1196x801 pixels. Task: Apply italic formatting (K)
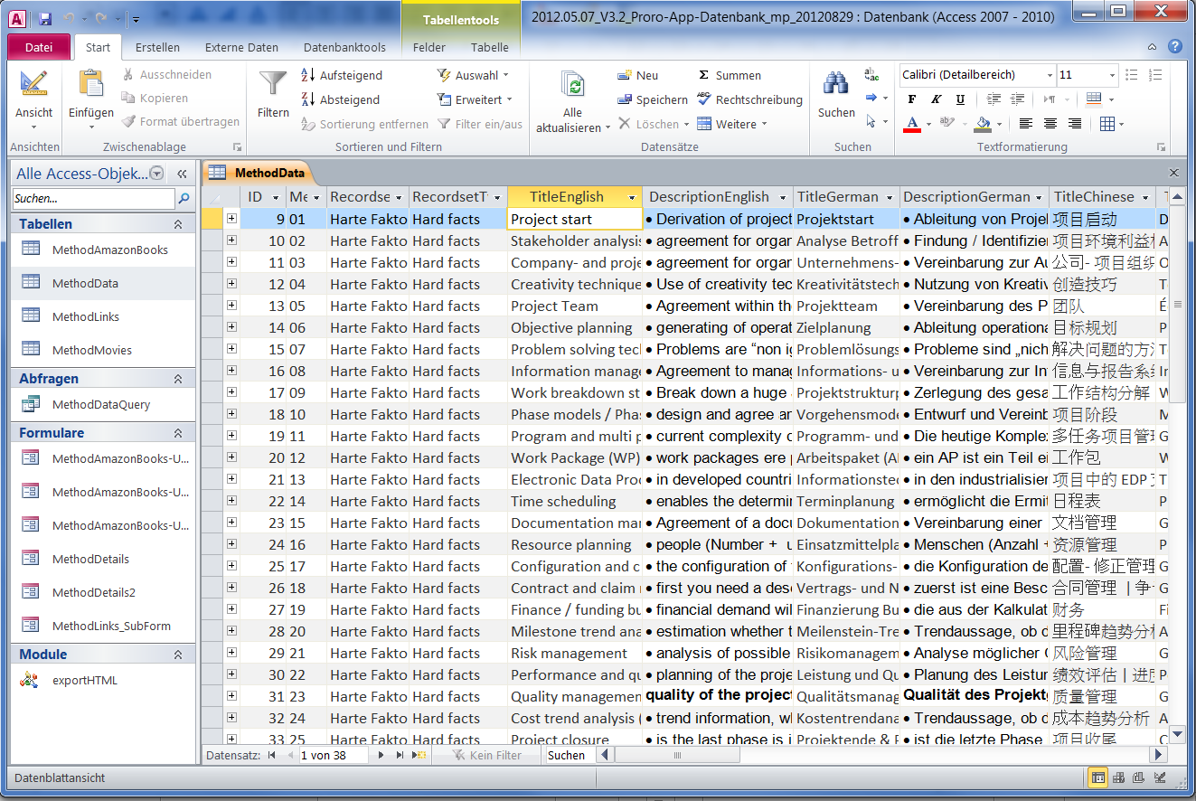[937, 99]
